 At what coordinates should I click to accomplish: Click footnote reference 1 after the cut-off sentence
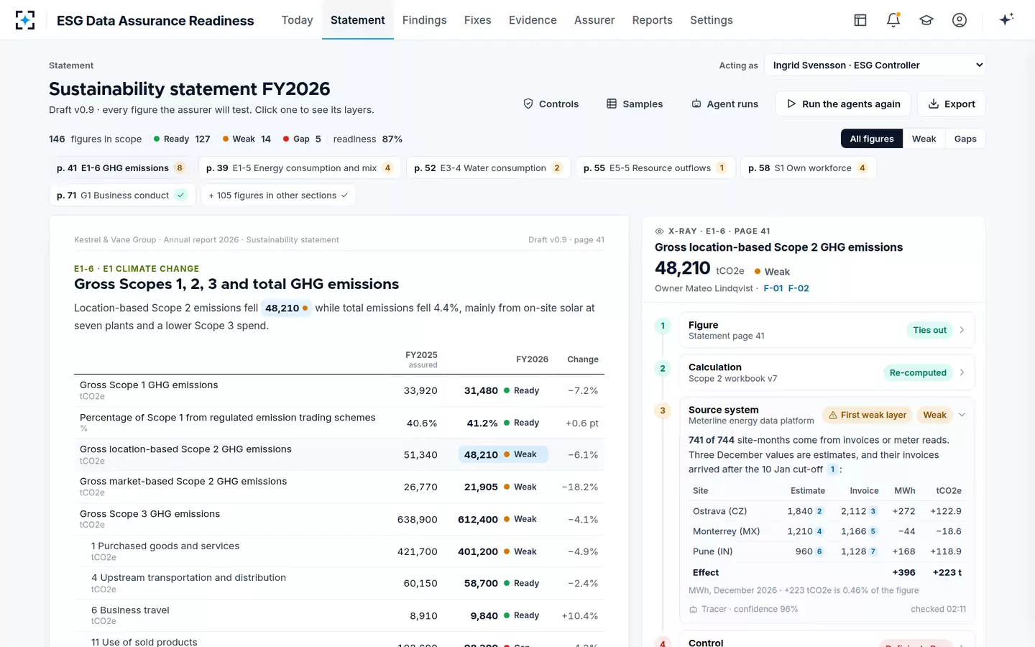tap(832, 469)
